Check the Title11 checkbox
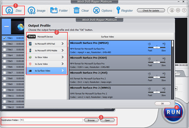 click(4, 96)
